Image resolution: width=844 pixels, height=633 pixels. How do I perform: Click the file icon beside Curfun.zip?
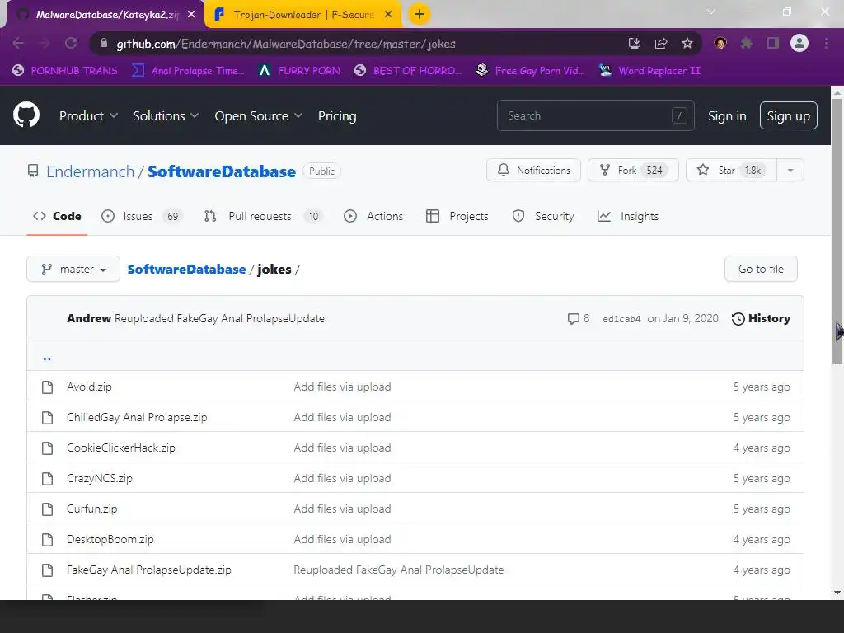(47, 509)
